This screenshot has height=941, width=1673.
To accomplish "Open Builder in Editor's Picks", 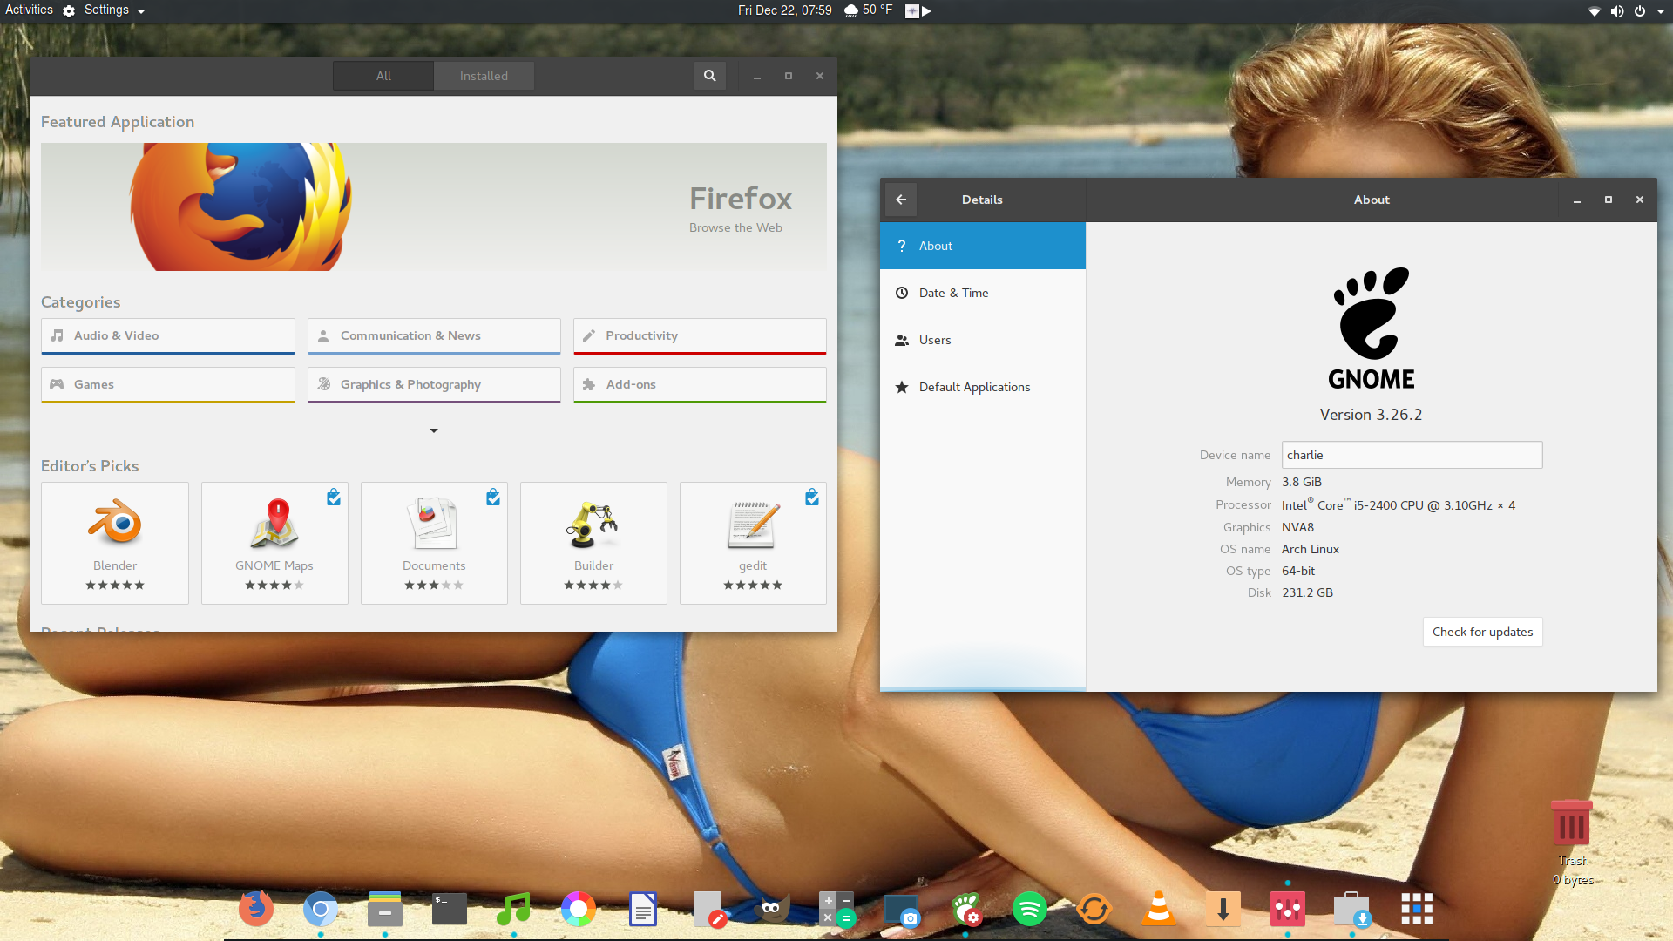I will coord(593,543).
